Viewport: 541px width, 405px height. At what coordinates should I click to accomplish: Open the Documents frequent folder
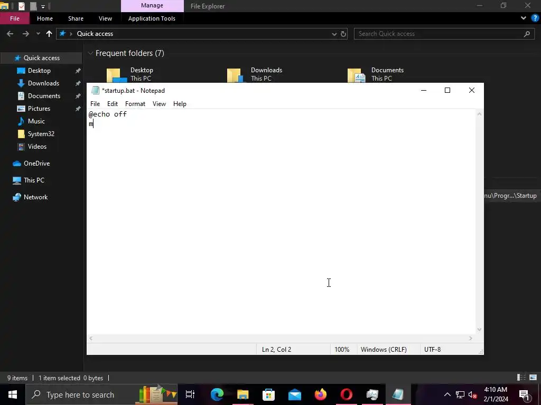376,74
